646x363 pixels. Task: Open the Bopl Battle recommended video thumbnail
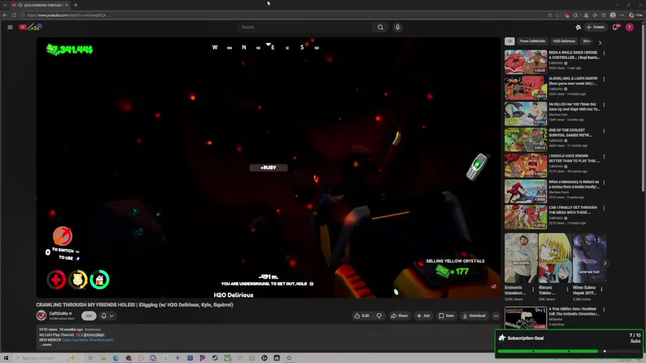[x=526, y=62]
